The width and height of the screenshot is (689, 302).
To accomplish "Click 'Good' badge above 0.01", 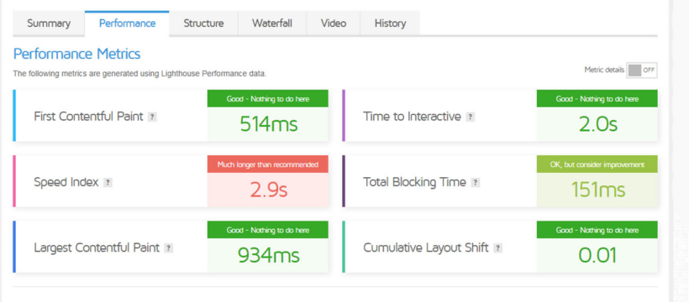I will click(x=597, y=230).
